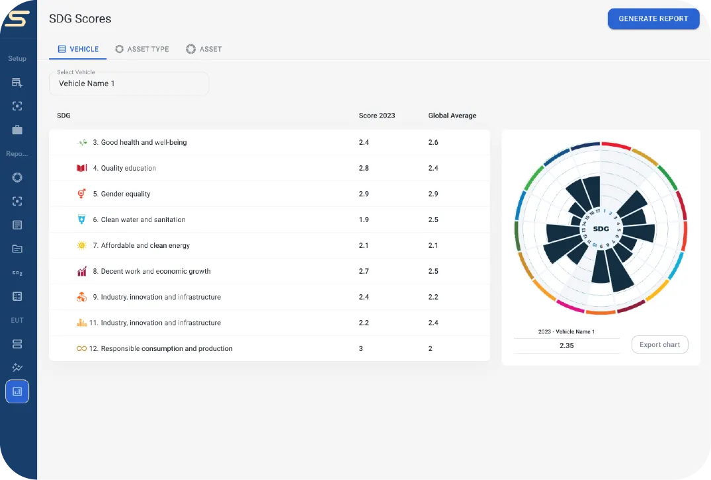Open the folder icon in the sidebar

tap(17, 249)
